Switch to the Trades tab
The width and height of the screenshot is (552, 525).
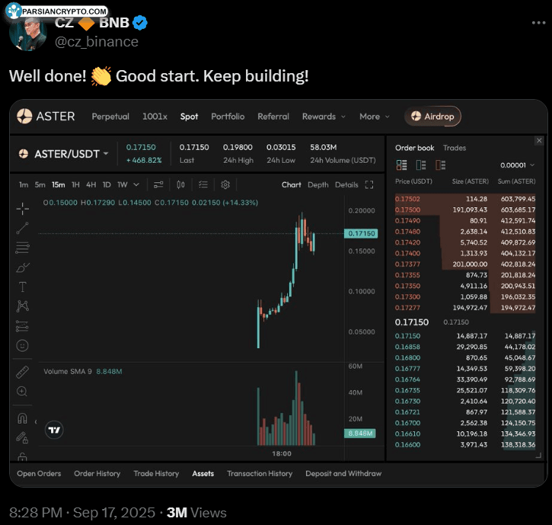[x=455, y=148]
